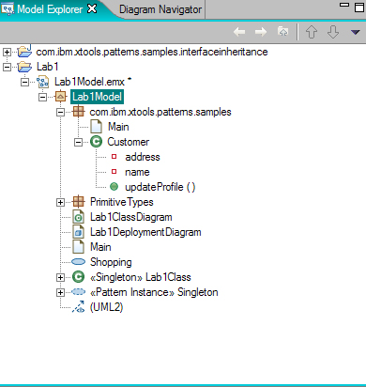Maximize the Model Explorer view

click(x=359, y=8)
